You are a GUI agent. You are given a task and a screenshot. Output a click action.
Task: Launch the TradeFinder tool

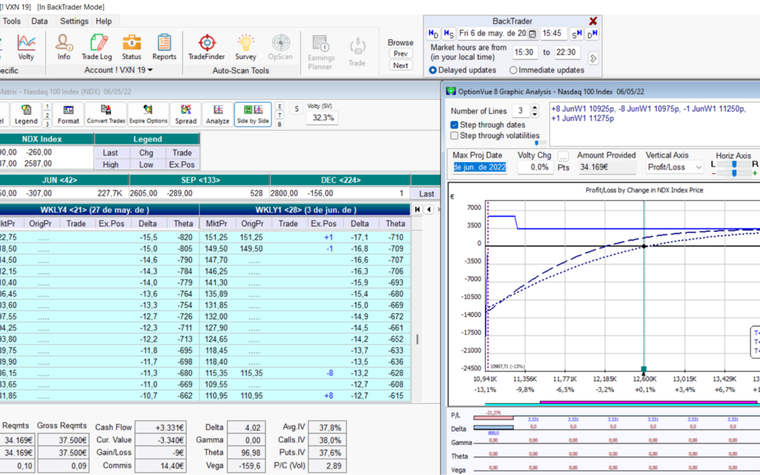pyautogui.click(x=206, y=47)
